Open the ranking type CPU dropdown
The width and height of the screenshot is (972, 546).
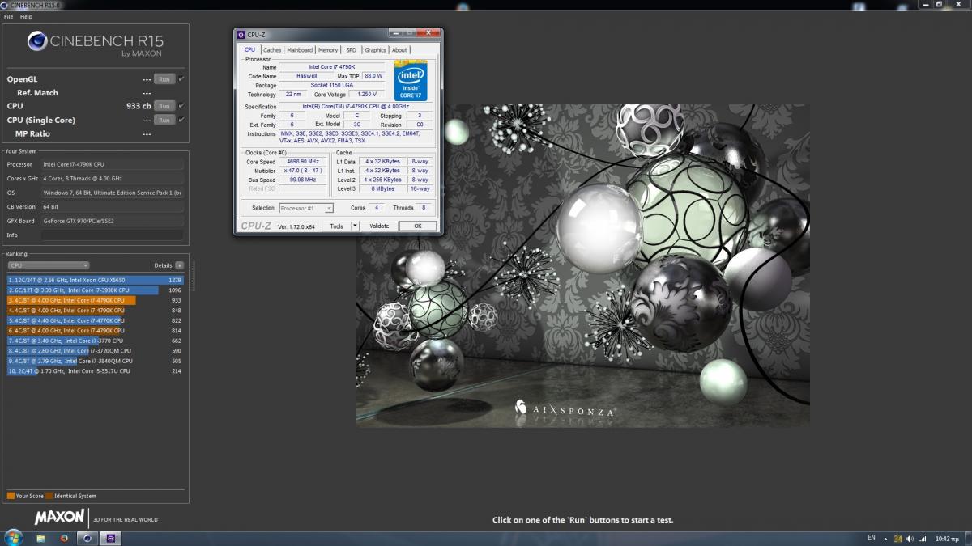coord(49,265)
